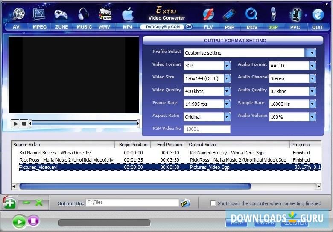Click the Begin Position column header
Screen dimensions: 333x232
coord(133,145)
